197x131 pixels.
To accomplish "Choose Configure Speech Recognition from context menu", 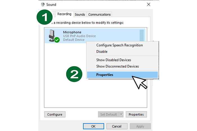I will tap(119, 45).
